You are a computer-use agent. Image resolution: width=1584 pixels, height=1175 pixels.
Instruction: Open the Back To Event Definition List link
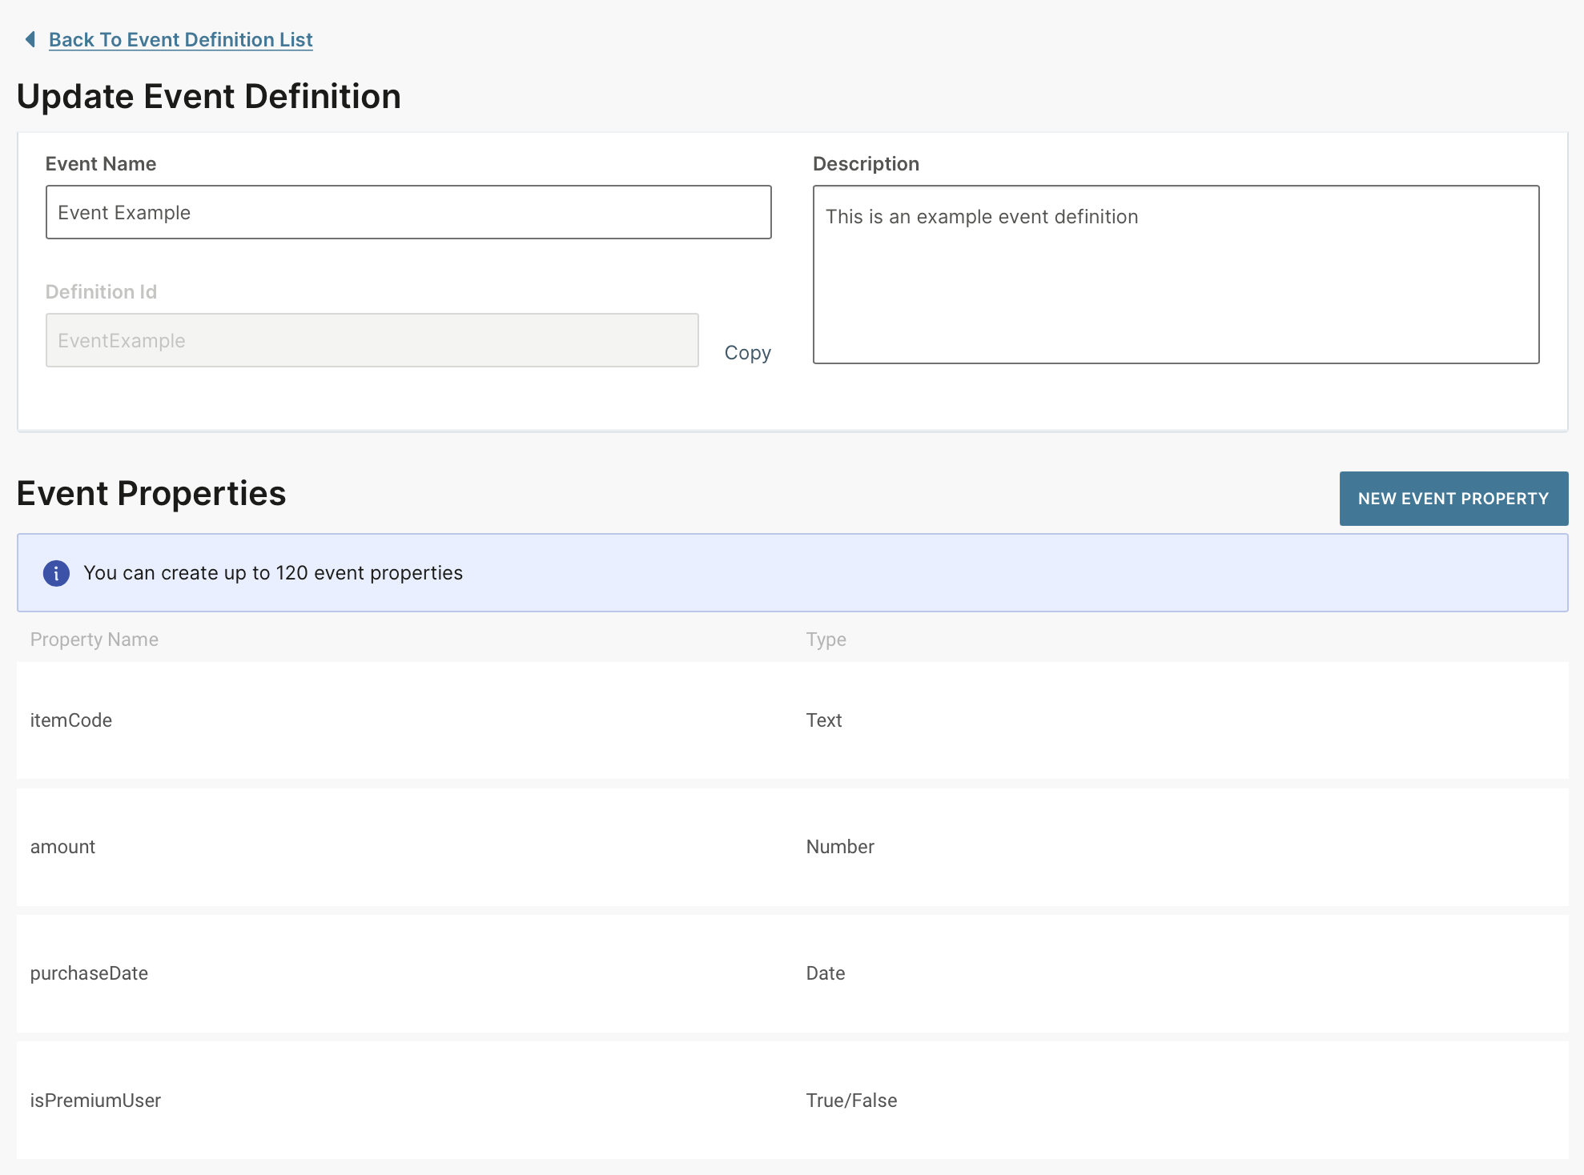[181, 39]
